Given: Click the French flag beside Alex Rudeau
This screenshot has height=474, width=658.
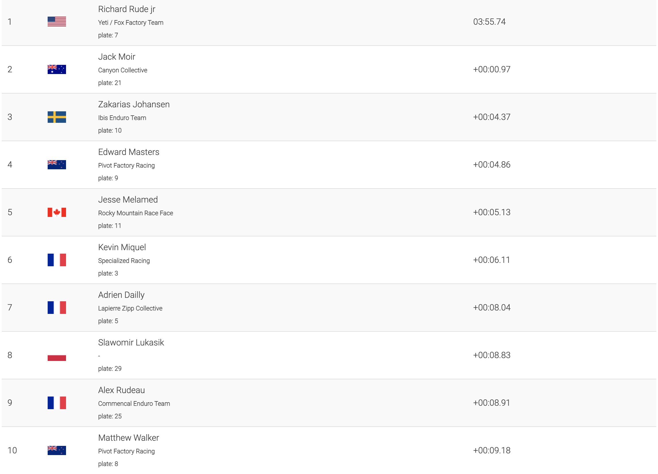Looking at the screenshot, I should point(57,403).
